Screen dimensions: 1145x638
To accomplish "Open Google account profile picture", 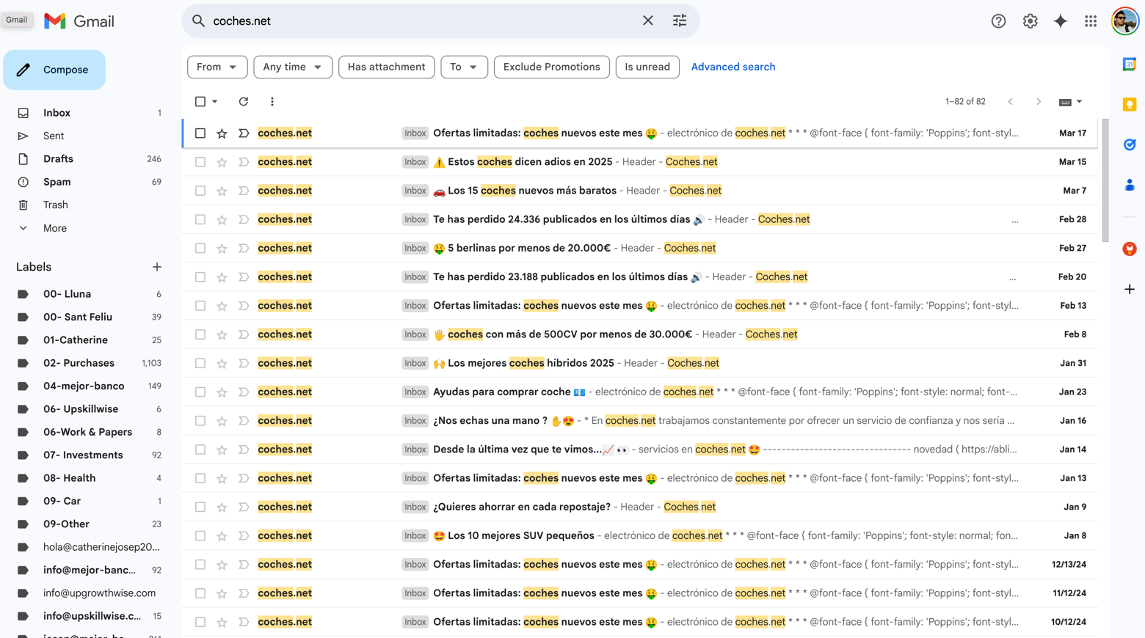I will 1124,21.
